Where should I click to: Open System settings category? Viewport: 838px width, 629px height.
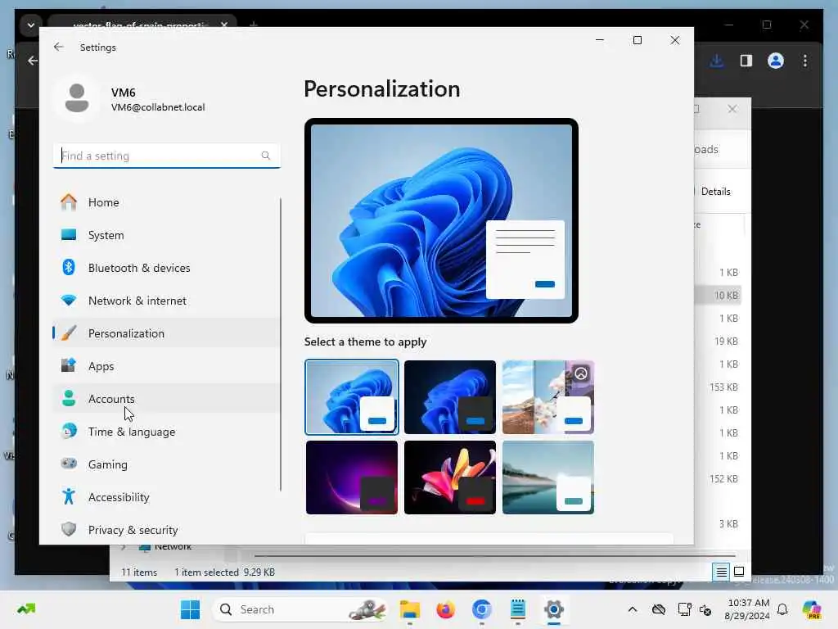pos(167,235)
